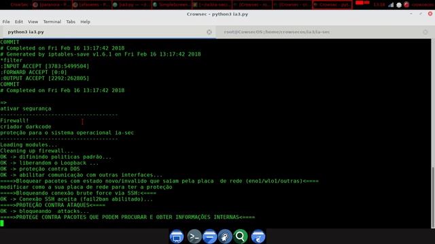Click the 'bloqueando attacks...' line
Viewport: 435px width, 244px height.
point(45,211)
